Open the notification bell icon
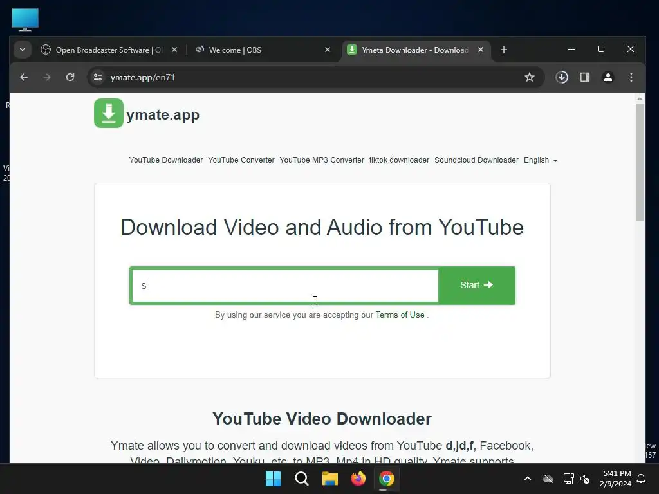 pos(642,479)
